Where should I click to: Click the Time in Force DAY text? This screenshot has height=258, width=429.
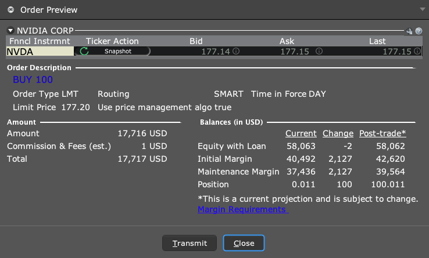[x=288, y=94]
